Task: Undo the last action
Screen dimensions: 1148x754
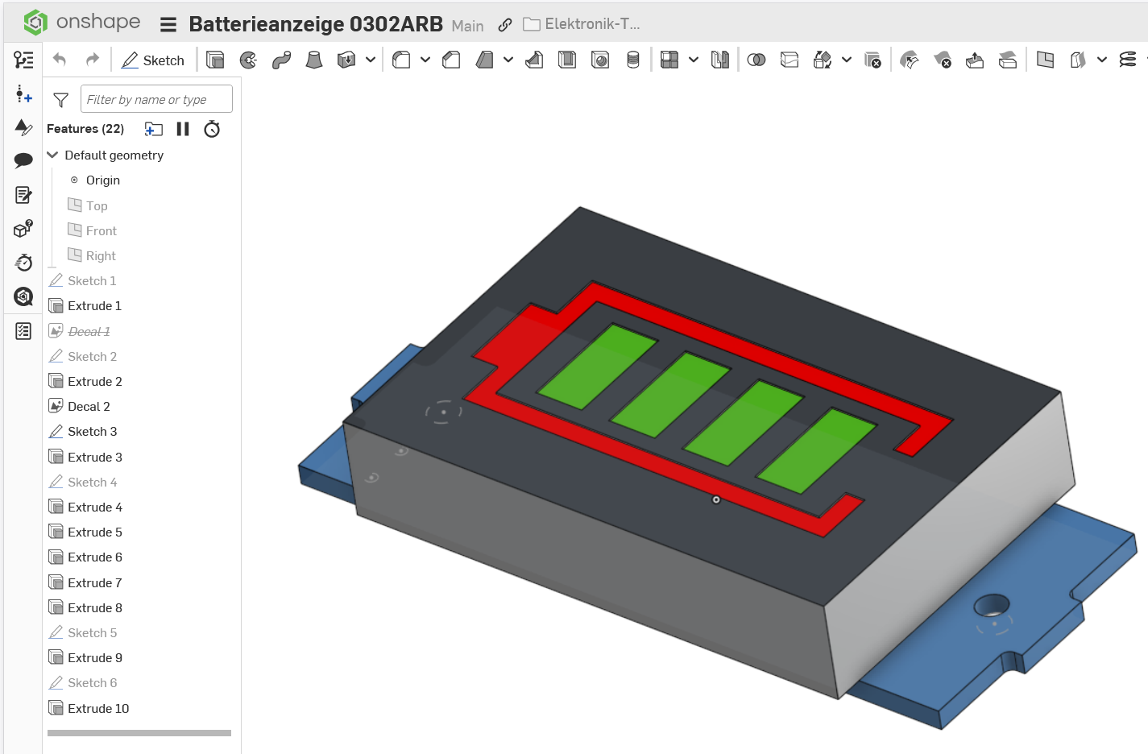Action: [x=60, y=60]
